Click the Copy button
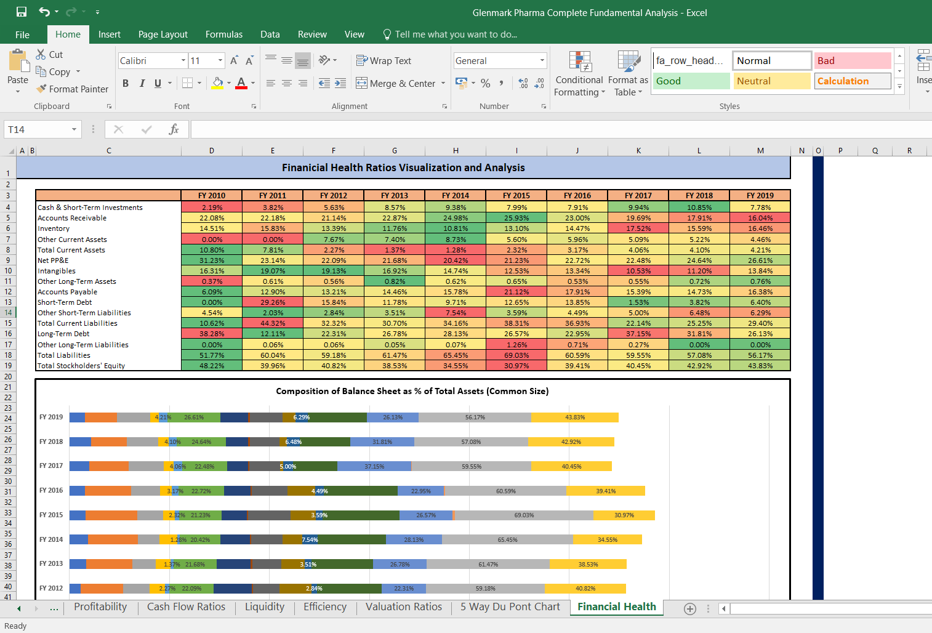932x633 pixels. (x=53, y=71)
